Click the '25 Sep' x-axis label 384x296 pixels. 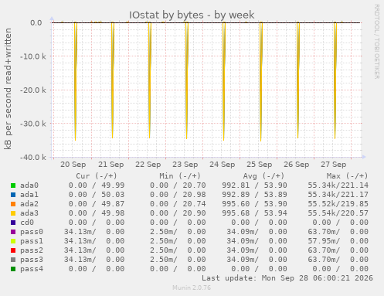pos(260,165)
